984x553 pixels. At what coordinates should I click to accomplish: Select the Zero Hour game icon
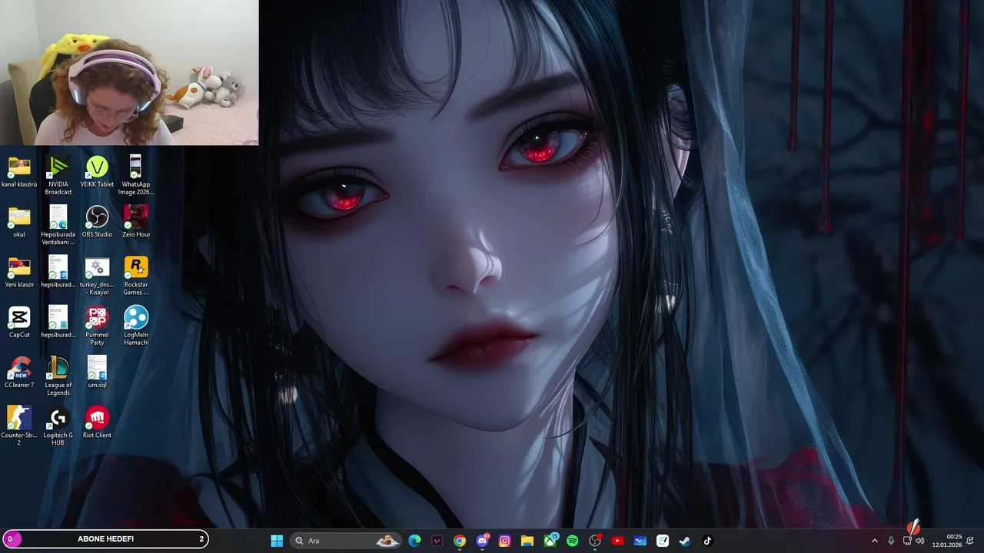click(136, 222)
